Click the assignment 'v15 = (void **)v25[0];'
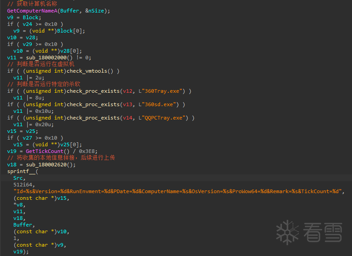Image resolution: width=352 pixels, height=256 pixels. tap(48, 145)
